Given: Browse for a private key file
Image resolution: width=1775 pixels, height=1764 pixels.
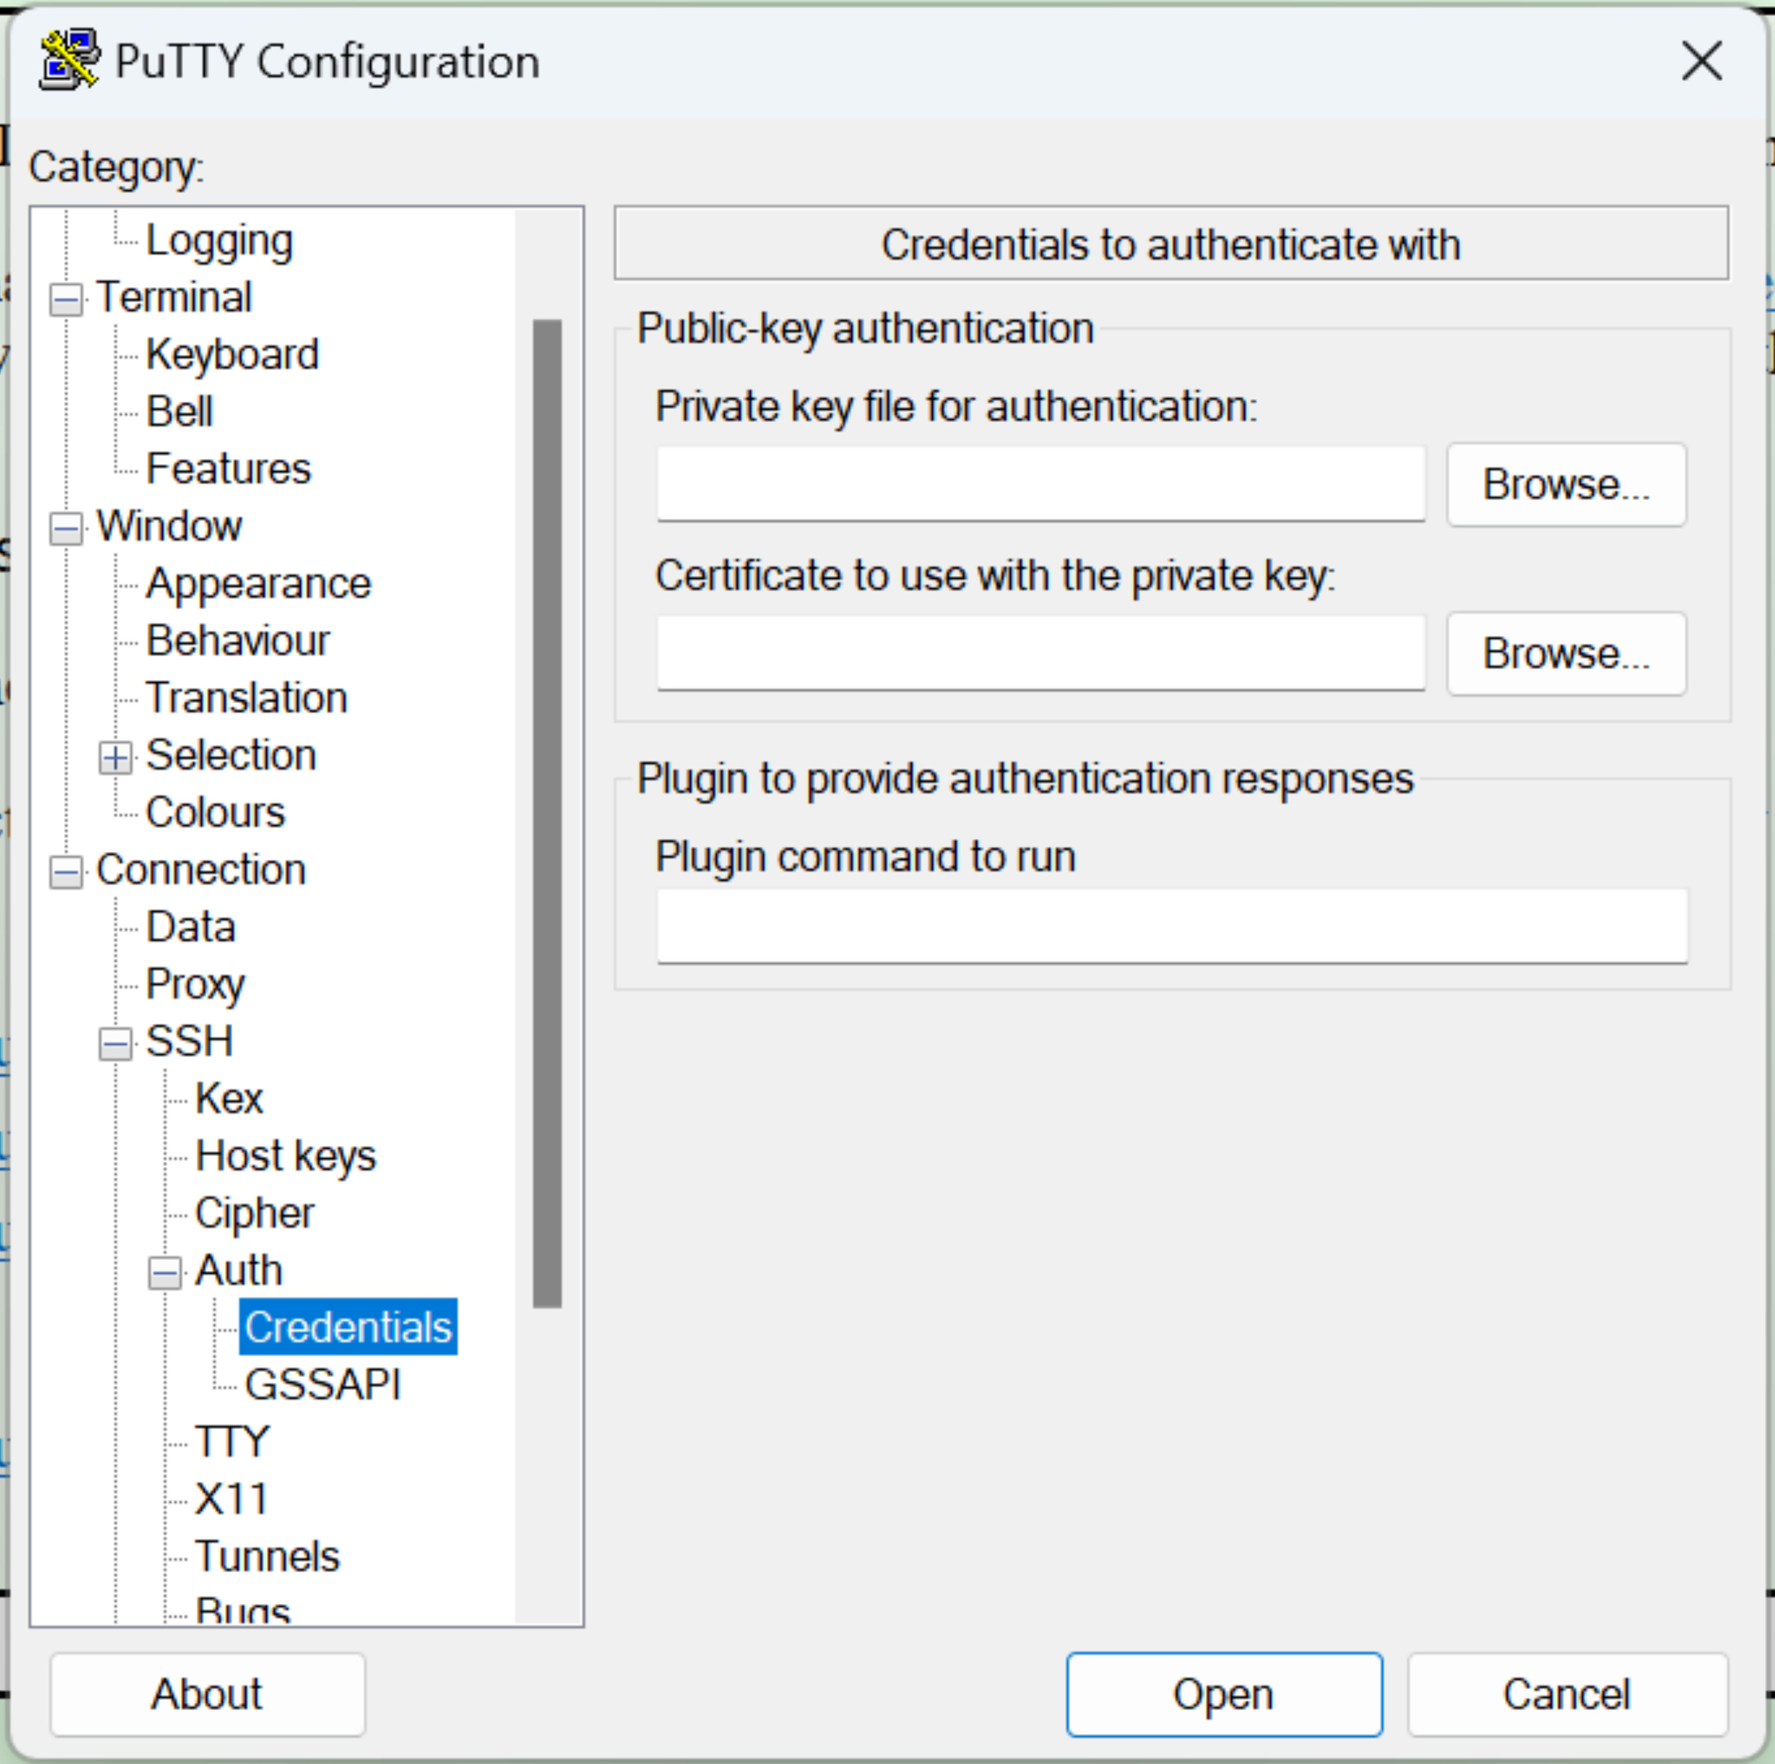Looking at the screenshot, I should coord(1564,484).
